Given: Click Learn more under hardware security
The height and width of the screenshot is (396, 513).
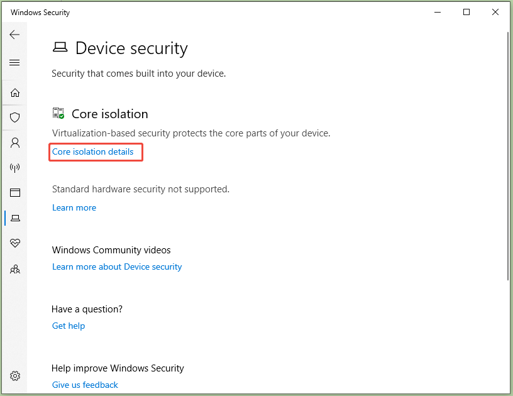Looking at the screenshot, I should (74, 207).
